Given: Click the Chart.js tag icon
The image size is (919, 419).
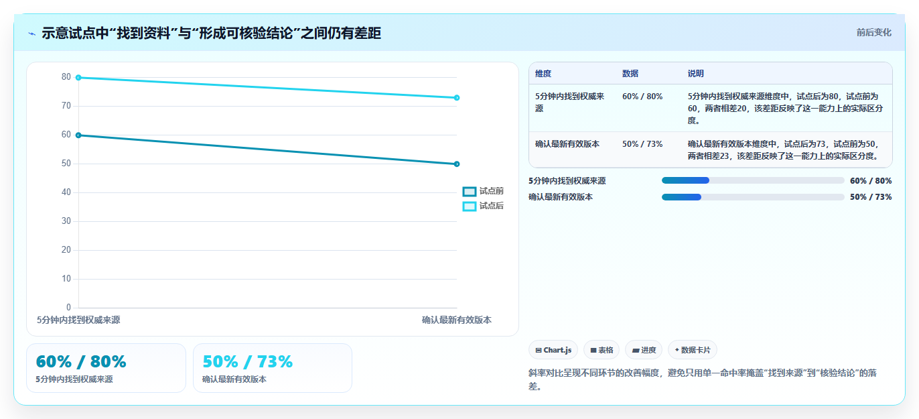Looking at the screenshot, I should (x=539, y=350).
